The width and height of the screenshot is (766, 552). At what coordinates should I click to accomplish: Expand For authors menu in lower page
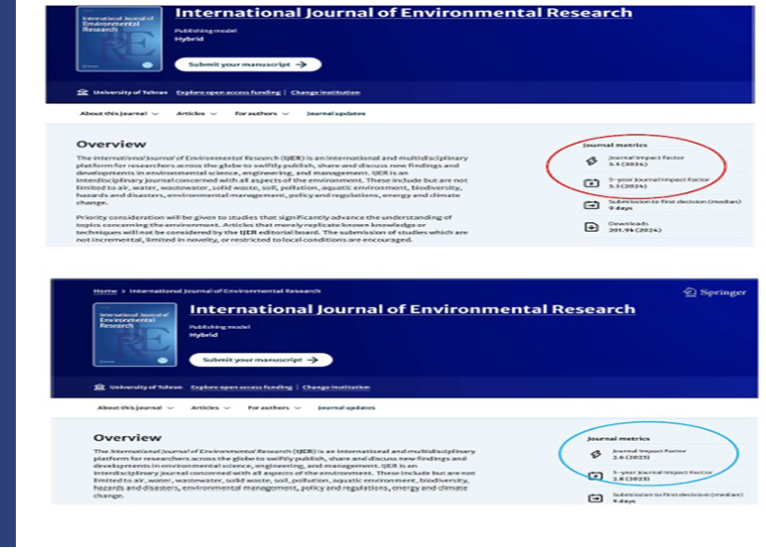274,408
